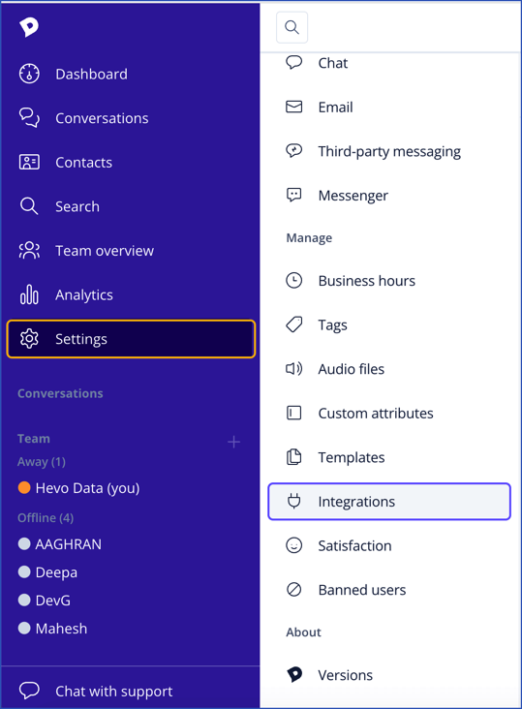This screenshot has width=522, height=709.
Task: Click the Tags label icon
Action: [x=294, y=324]
